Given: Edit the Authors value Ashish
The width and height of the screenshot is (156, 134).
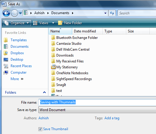Looking at the screenshot, I should [44, 118].
